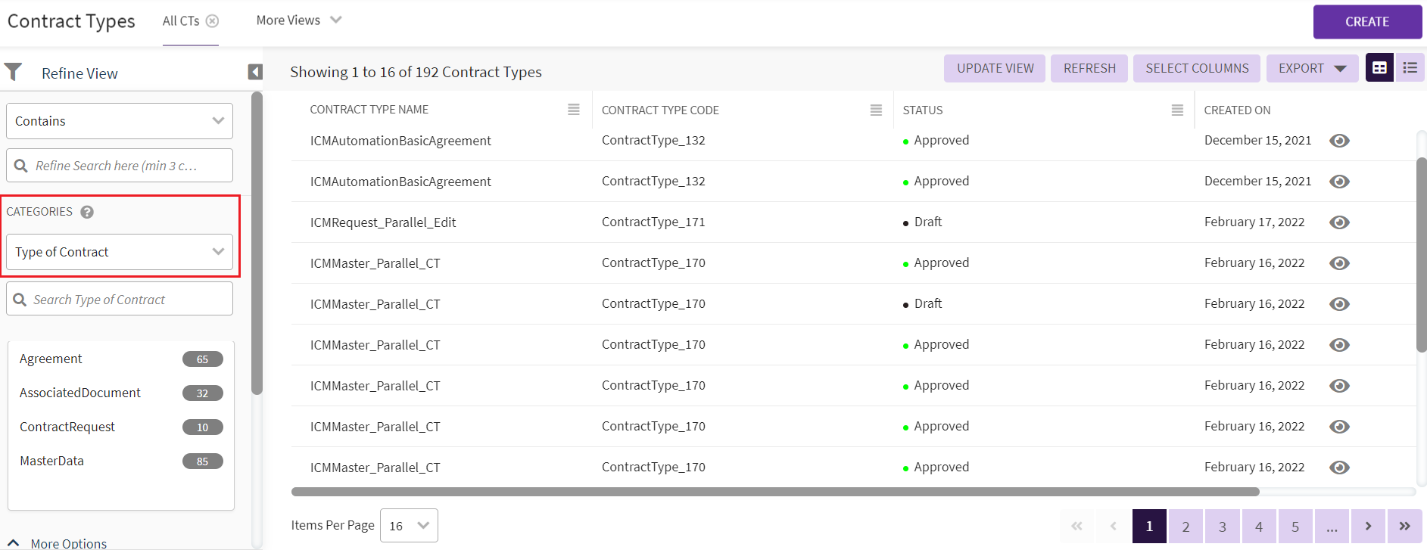Screen dimensions: 1427x550
Task: Open the Items Per Page dropdown
Action: point(409,526)
